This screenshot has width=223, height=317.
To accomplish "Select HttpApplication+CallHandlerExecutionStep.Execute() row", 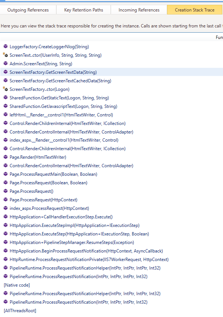I will pyautogui.click(x=111, y=217).
